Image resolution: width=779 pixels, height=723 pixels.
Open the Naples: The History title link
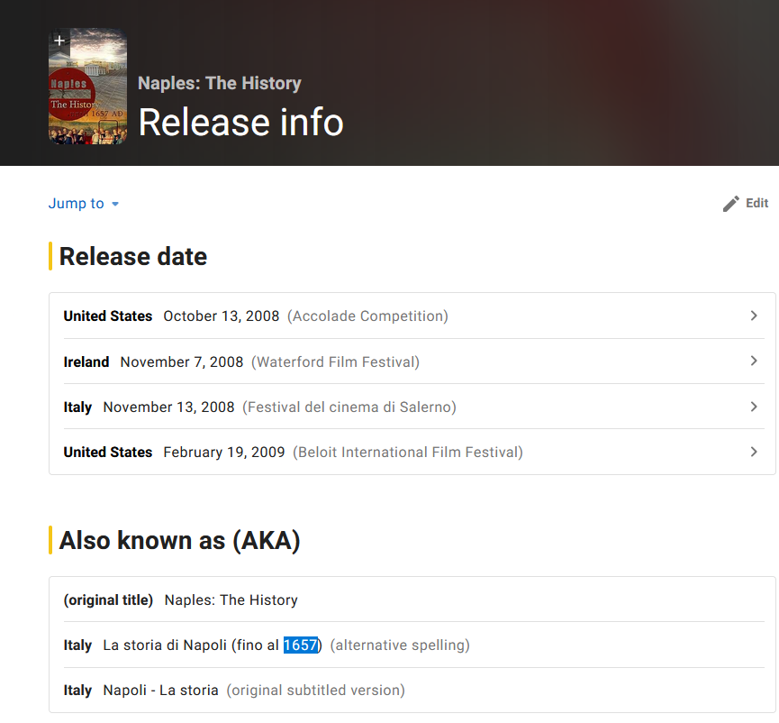(x=220, y=83)
